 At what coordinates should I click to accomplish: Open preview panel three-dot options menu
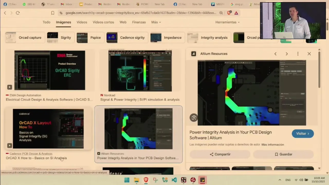point(298,54)
